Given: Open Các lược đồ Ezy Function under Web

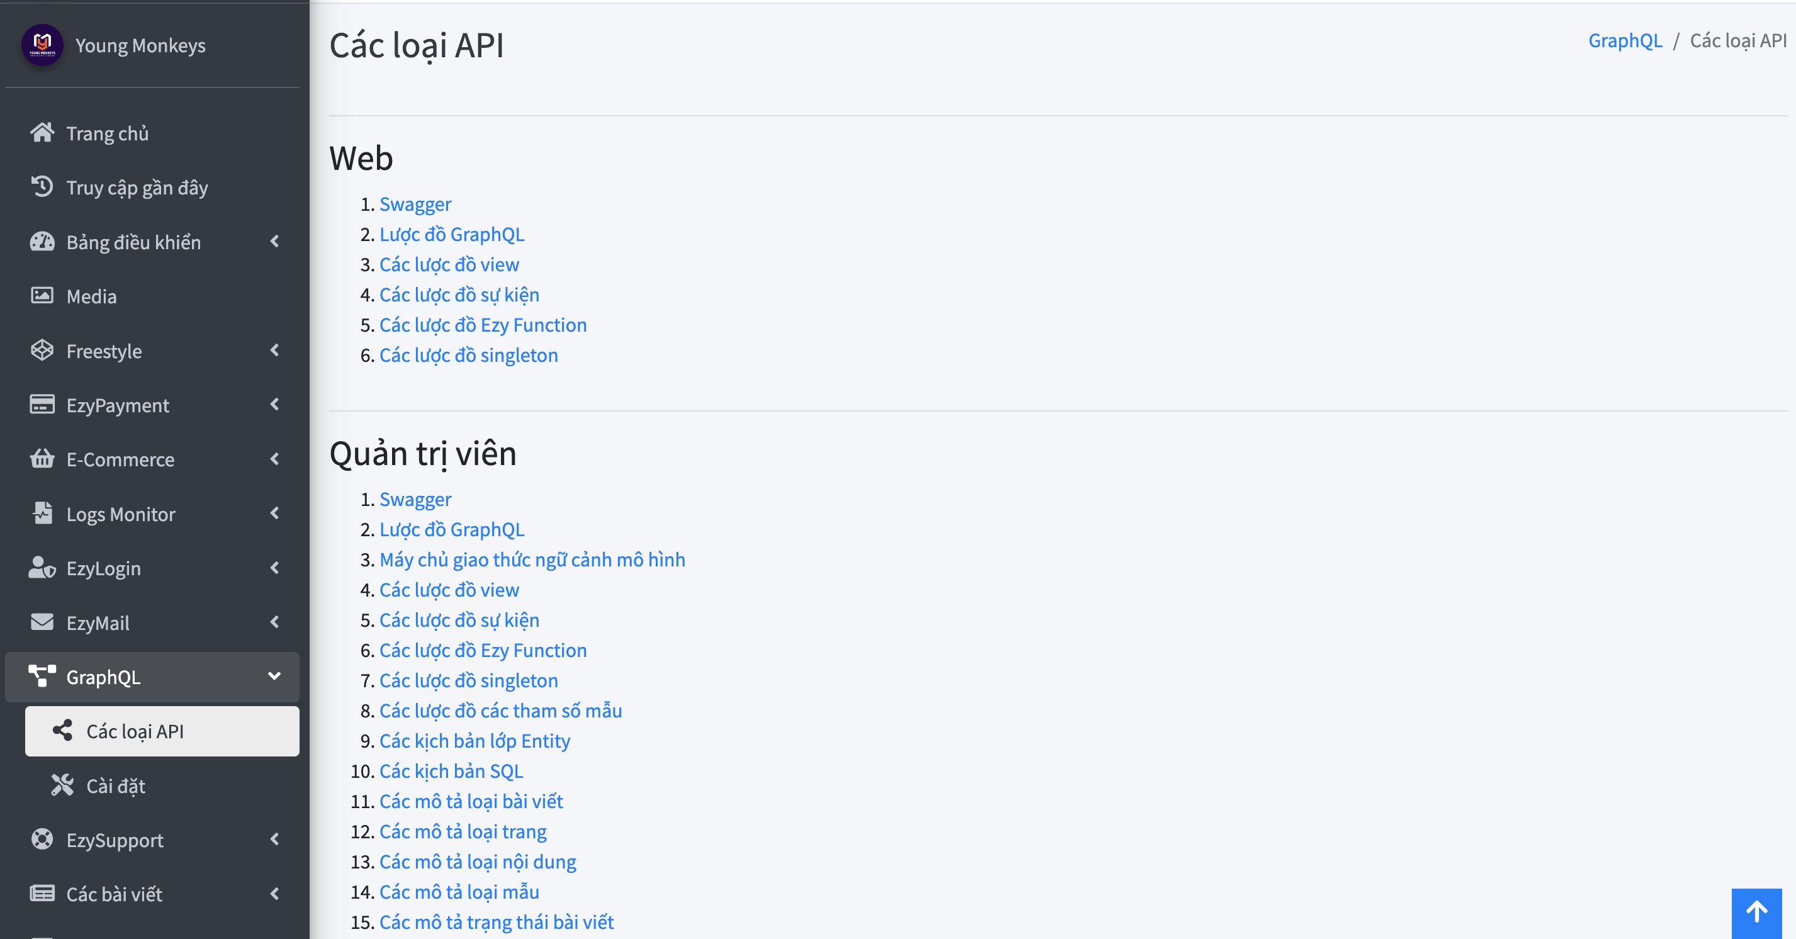Looking at the screenshot, I should [x=483, y=325].
